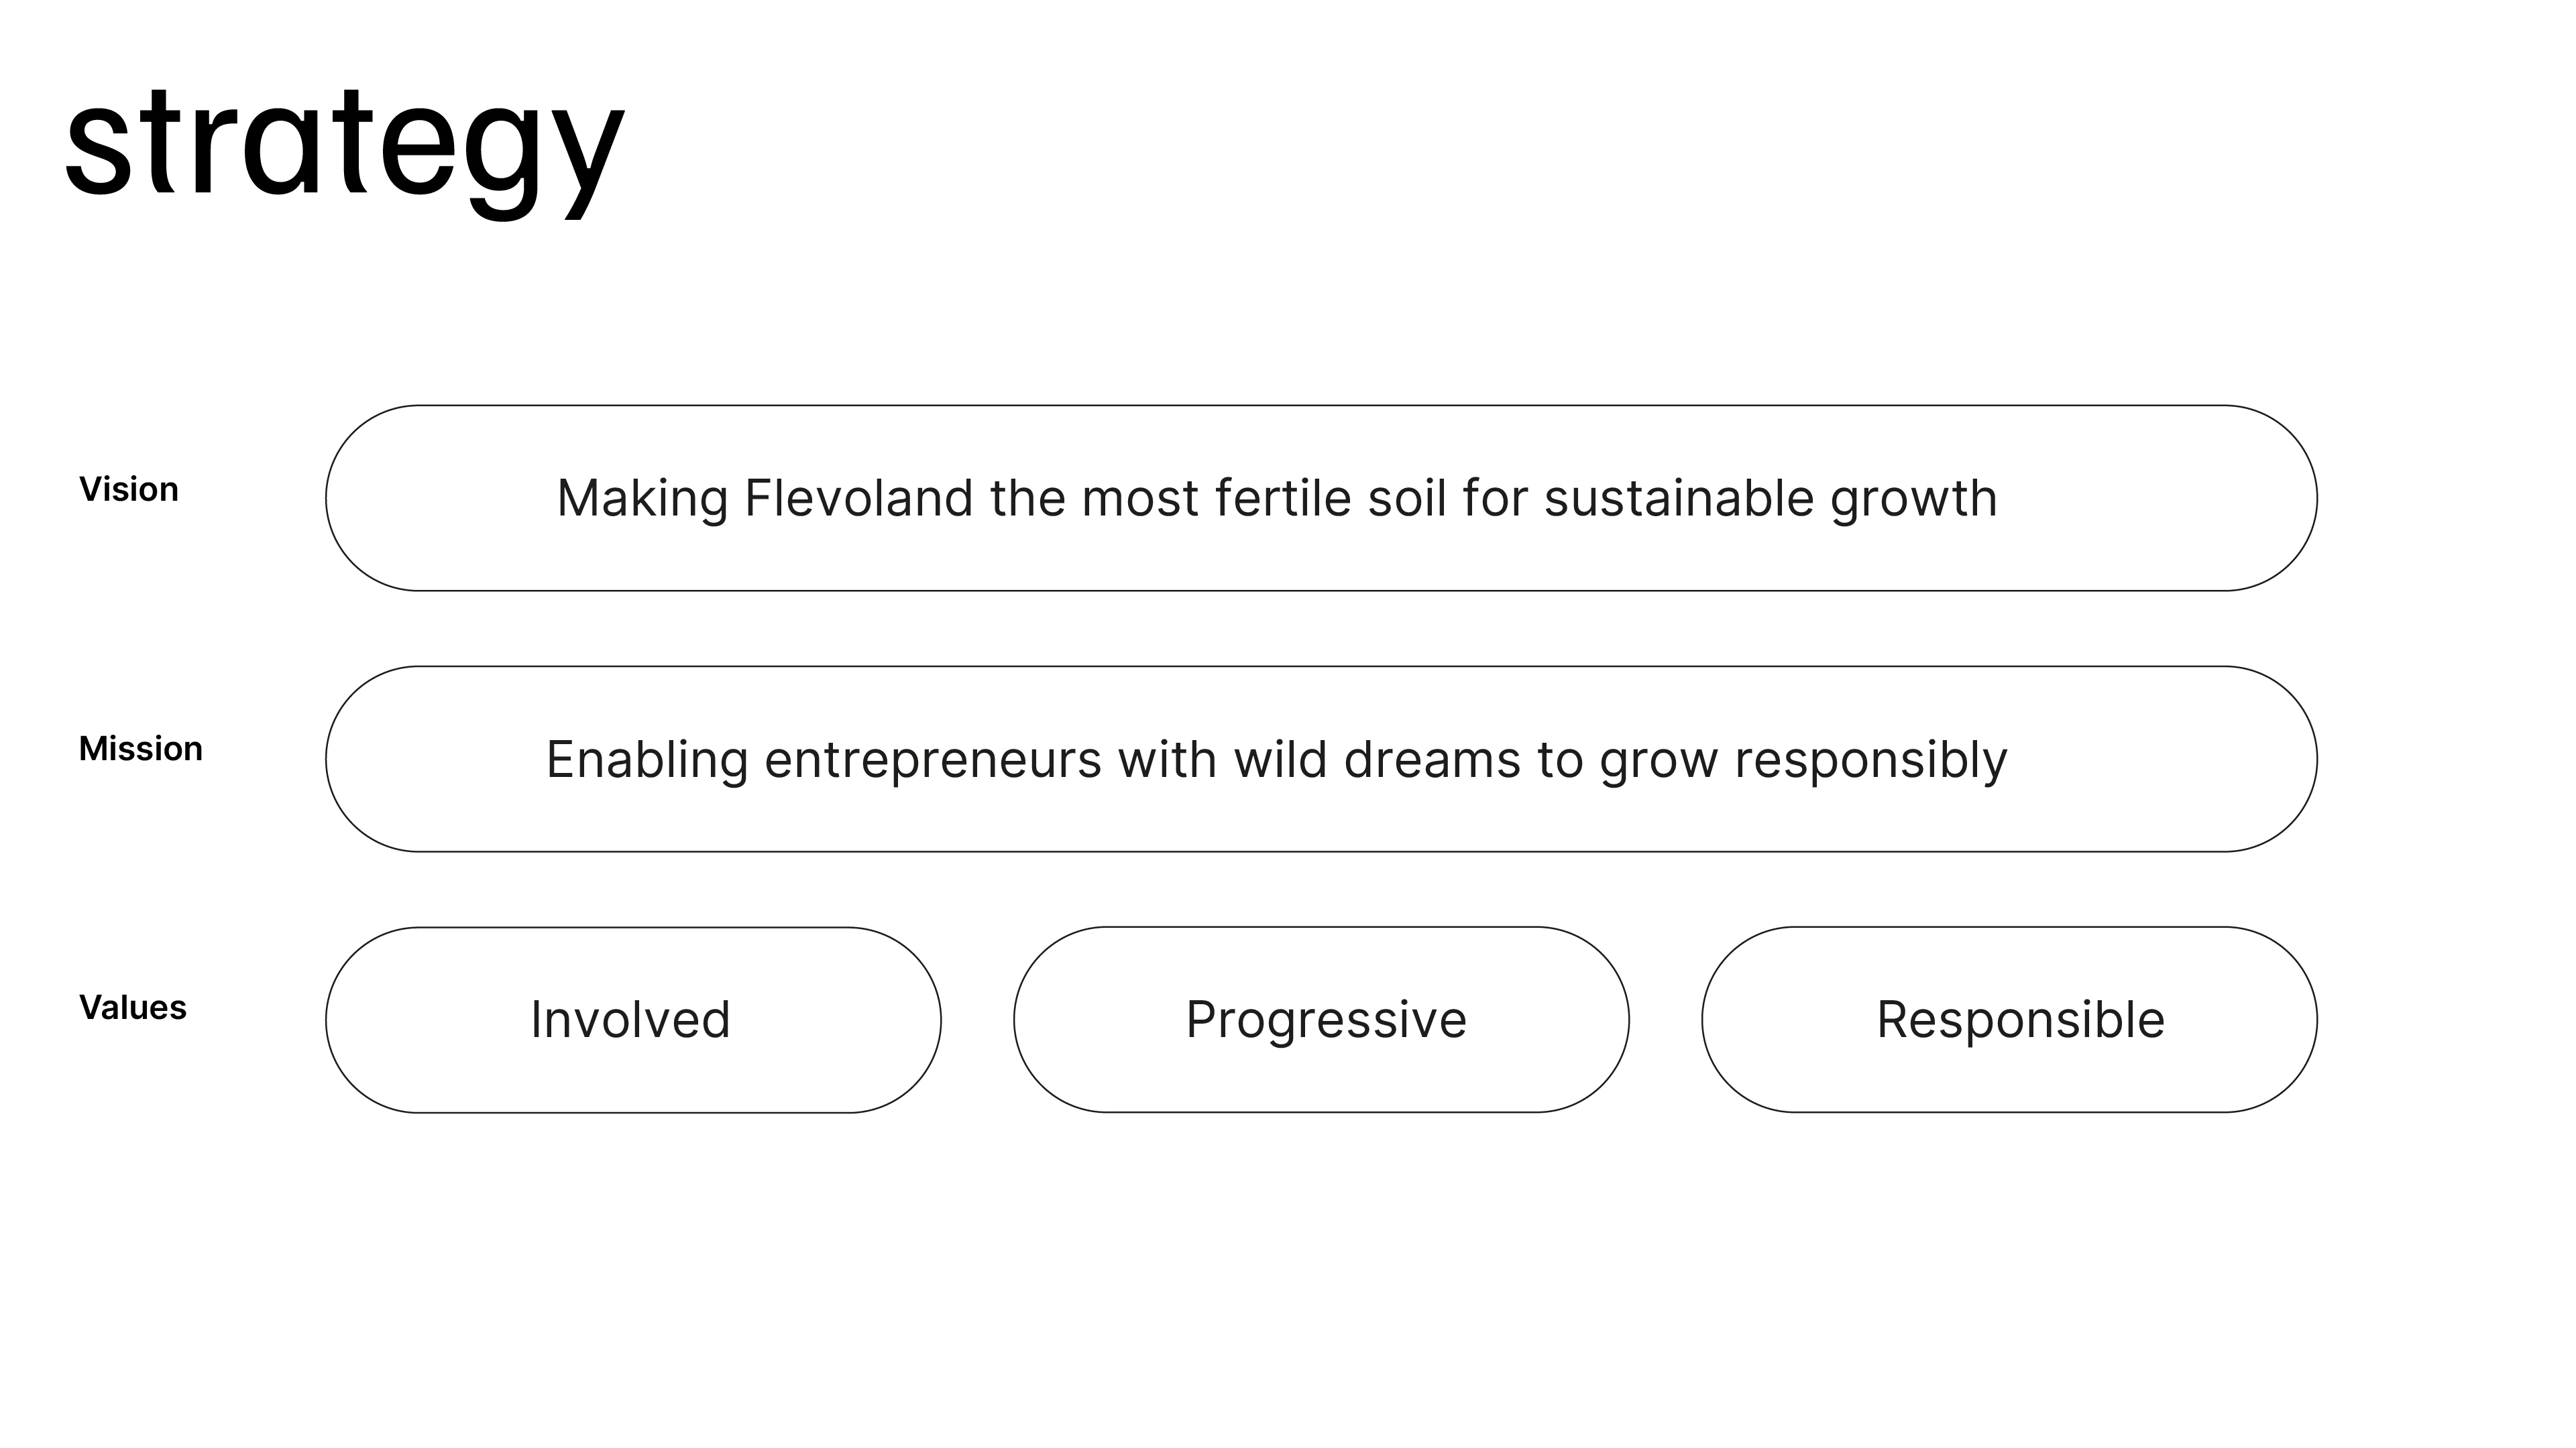Click the word 'Making' in vision statement
This screenshot has width=2576, height=1448.
pyautogui.click(x=642, y=497)
